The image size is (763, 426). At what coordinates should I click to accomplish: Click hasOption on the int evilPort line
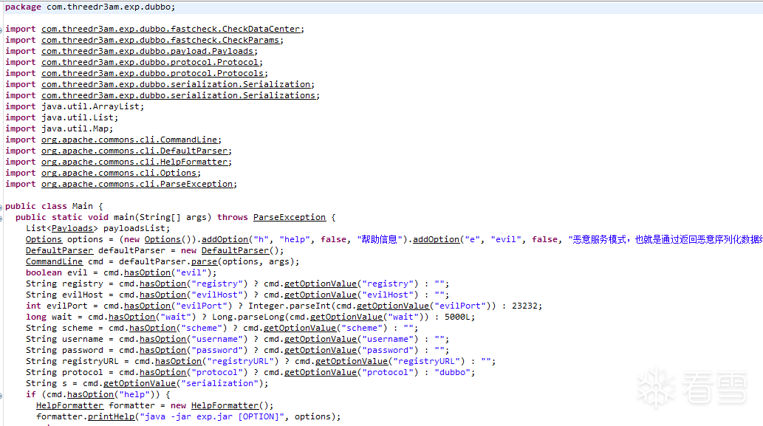point(148,306)
